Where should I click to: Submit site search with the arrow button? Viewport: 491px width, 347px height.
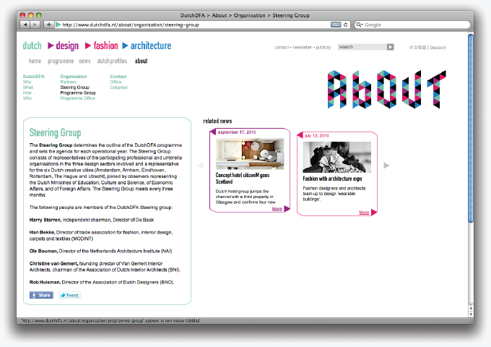pyautogui.click(x=390, y=47)
